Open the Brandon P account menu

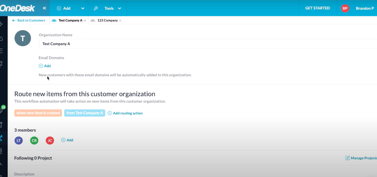(x=365, y=8)
